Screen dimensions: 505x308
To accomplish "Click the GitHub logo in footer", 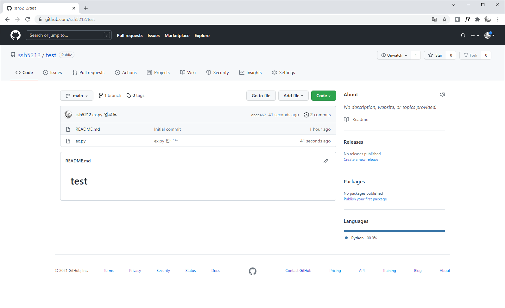I will 253,271.
